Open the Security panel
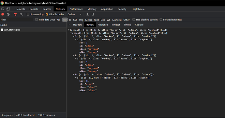The height and width of the screenshot is (118, 225). 122,9
